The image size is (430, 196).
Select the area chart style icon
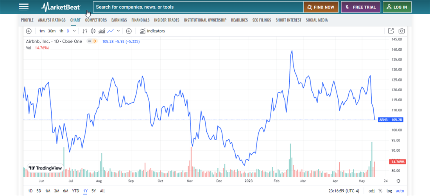(102, 31)
